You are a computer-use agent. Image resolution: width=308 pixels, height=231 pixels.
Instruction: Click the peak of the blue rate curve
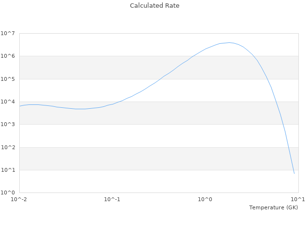230,42
